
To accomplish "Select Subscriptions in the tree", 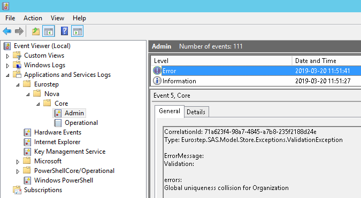I will [43, 190].
